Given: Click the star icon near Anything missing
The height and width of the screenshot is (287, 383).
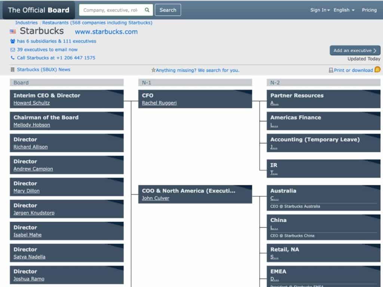Looking at the screenshot, I should 154,70.
